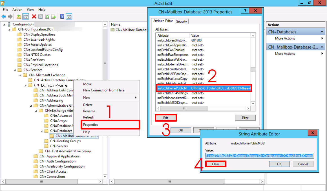Image resolution: width=327 pixels, height=191 pixels.
Task: Click the ADSI Edit title bar app icon
Action: pyautogui.click(x=3, y=3)
